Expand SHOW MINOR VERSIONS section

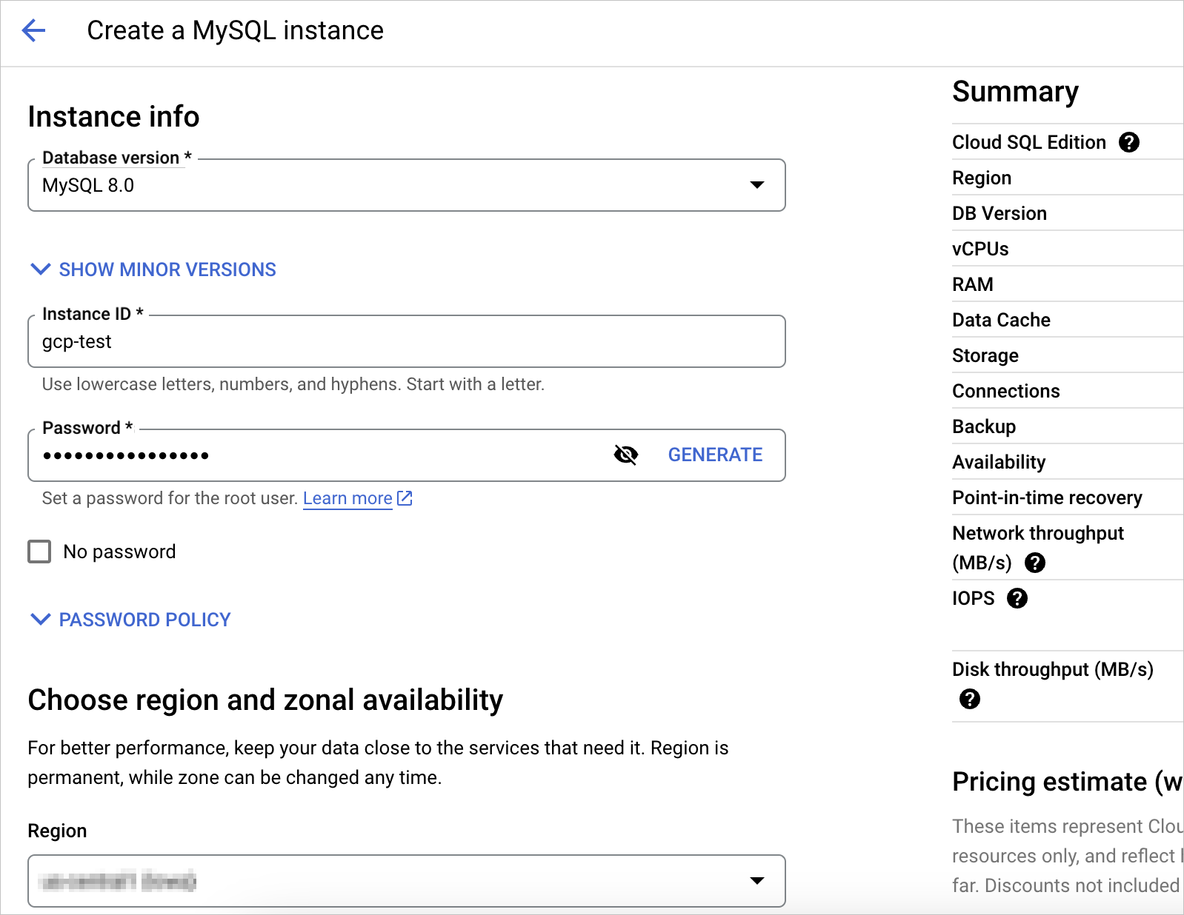[x=167, y=269]
